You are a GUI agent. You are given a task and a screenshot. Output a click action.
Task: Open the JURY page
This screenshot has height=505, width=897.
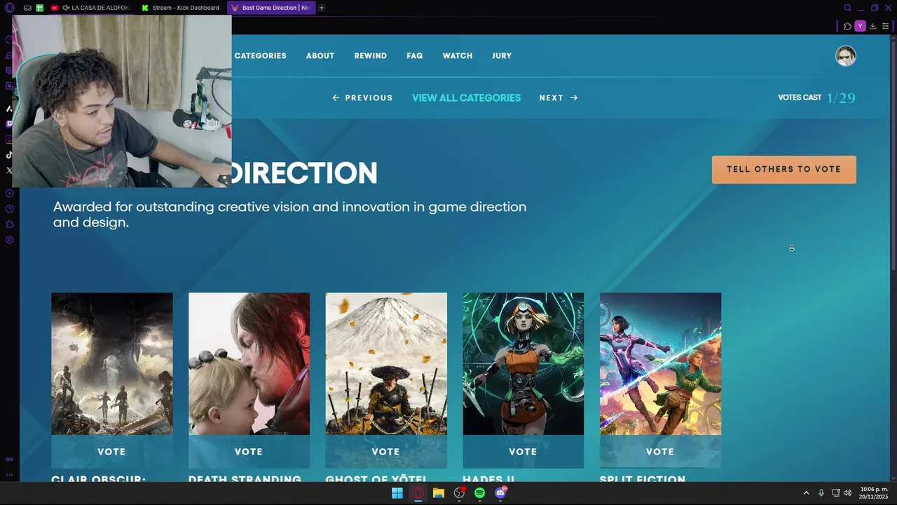[x=502, y=56]
